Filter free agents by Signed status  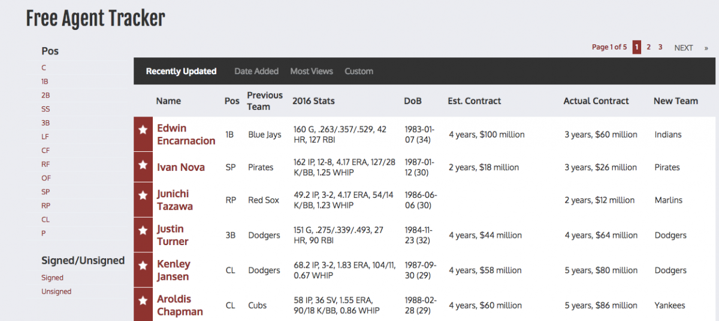tap(52, 278)
